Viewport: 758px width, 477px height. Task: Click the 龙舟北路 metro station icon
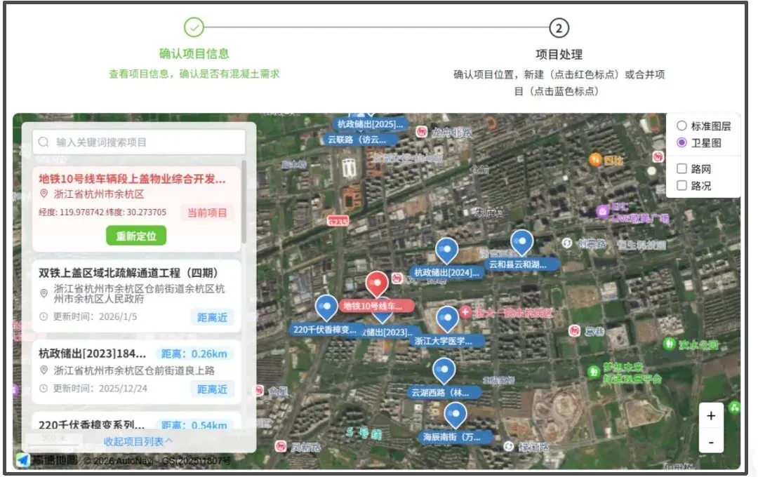(422, 132)
